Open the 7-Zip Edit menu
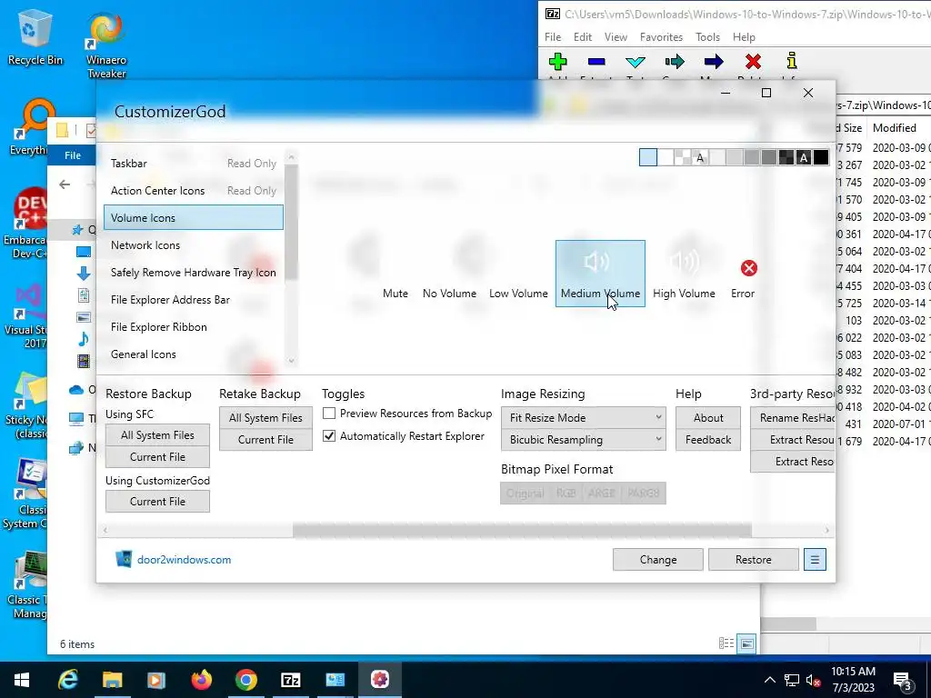 583,36
